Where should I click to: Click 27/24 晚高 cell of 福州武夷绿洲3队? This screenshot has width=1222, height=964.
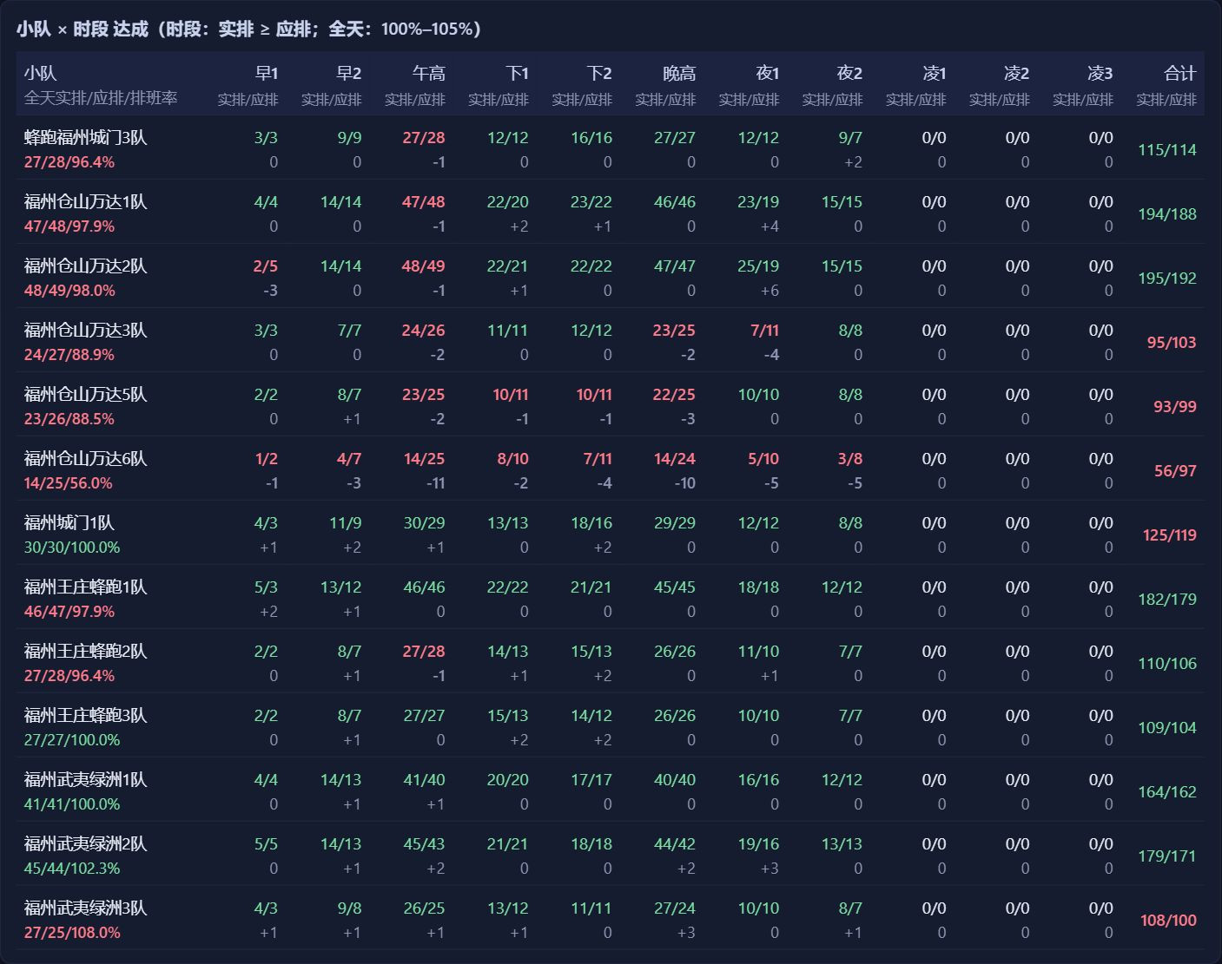click(x=675, y=908)
